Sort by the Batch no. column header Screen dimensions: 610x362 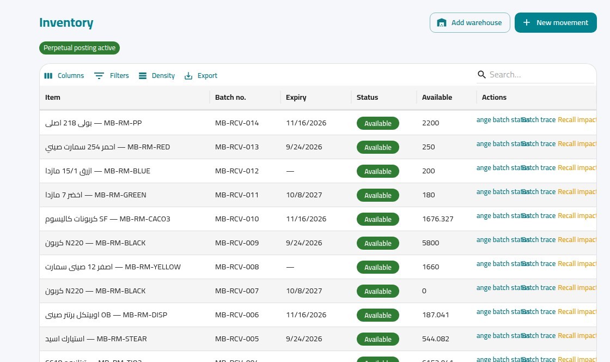(230, 97)
